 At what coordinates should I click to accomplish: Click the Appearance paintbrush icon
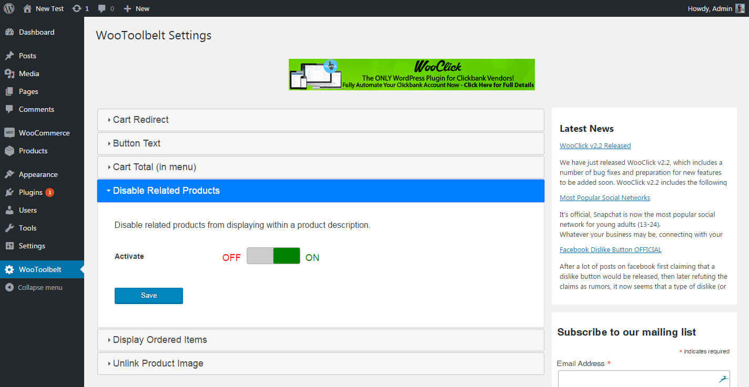9,174
